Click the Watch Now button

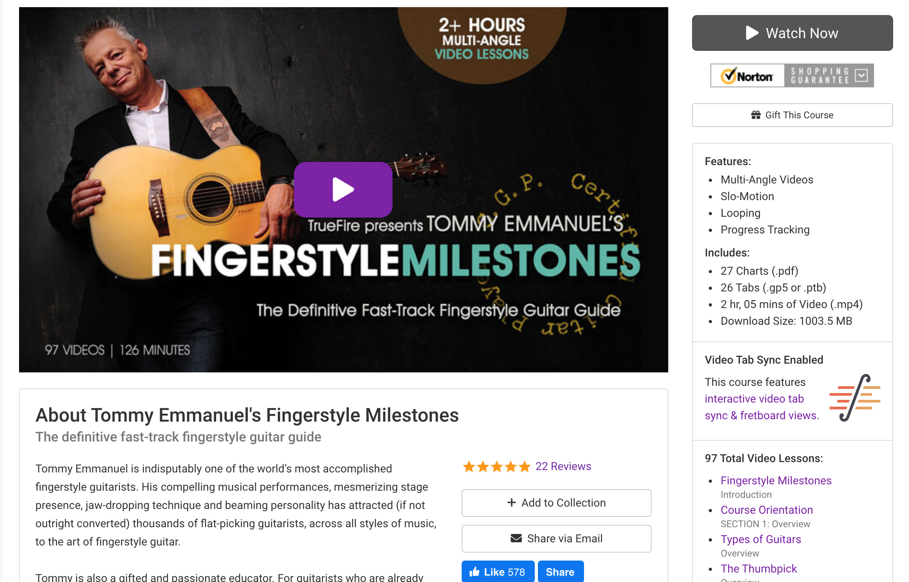(792, 33)
